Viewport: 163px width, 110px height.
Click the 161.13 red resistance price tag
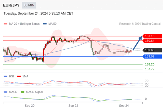152,36
